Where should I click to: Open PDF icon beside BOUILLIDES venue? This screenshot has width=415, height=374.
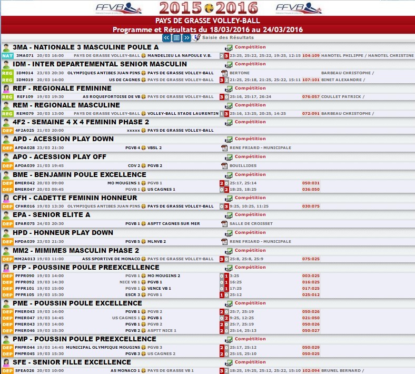[x=224, y=165]
